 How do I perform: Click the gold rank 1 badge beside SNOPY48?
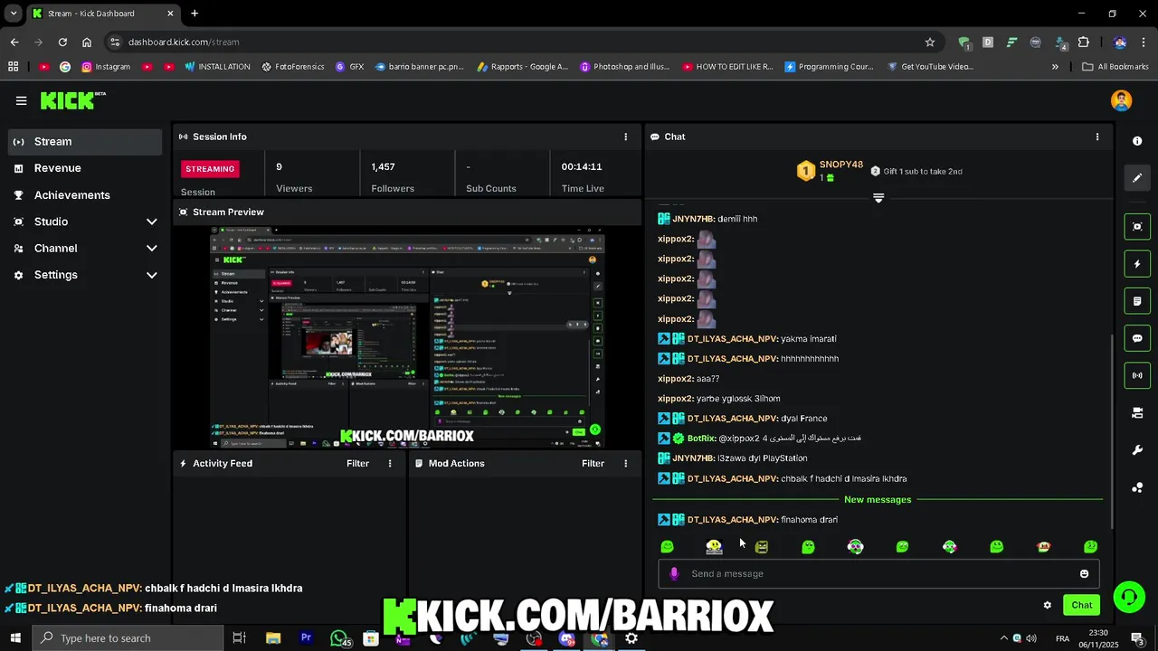806,171
